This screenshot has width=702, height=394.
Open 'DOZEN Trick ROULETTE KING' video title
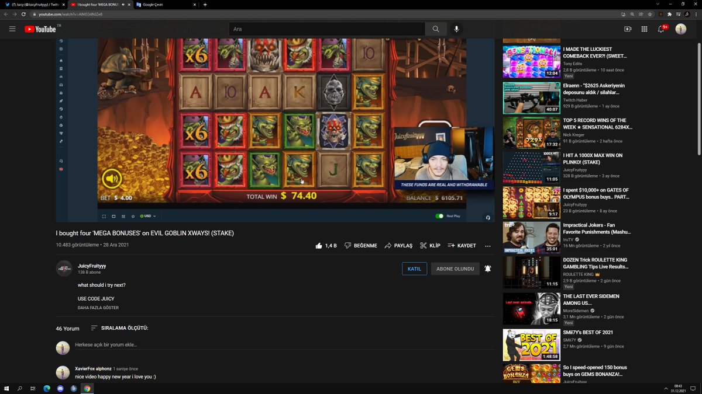[x=596, y=263]
